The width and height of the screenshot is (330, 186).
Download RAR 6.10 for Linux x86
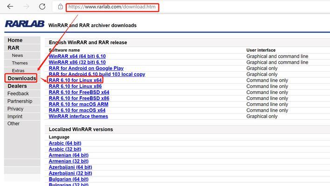tap(76, 86)
